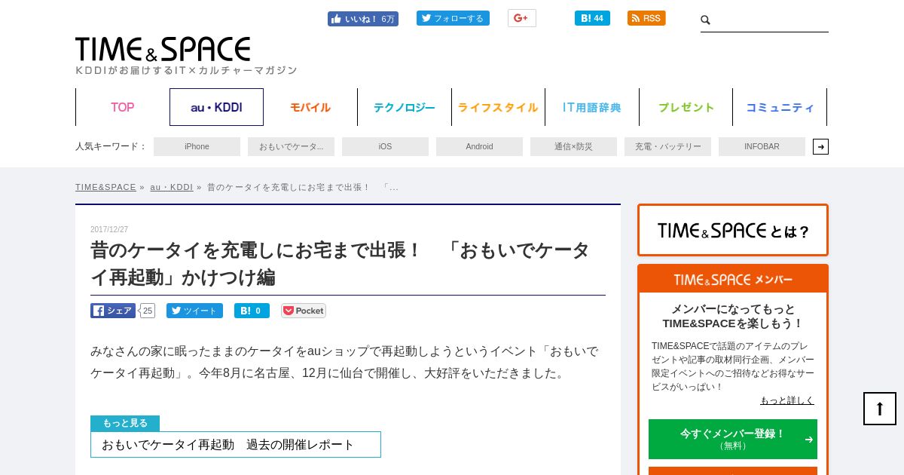Click 今すぐメンバー登録! green button
This screenshot has height=475, width=904.
733,439
